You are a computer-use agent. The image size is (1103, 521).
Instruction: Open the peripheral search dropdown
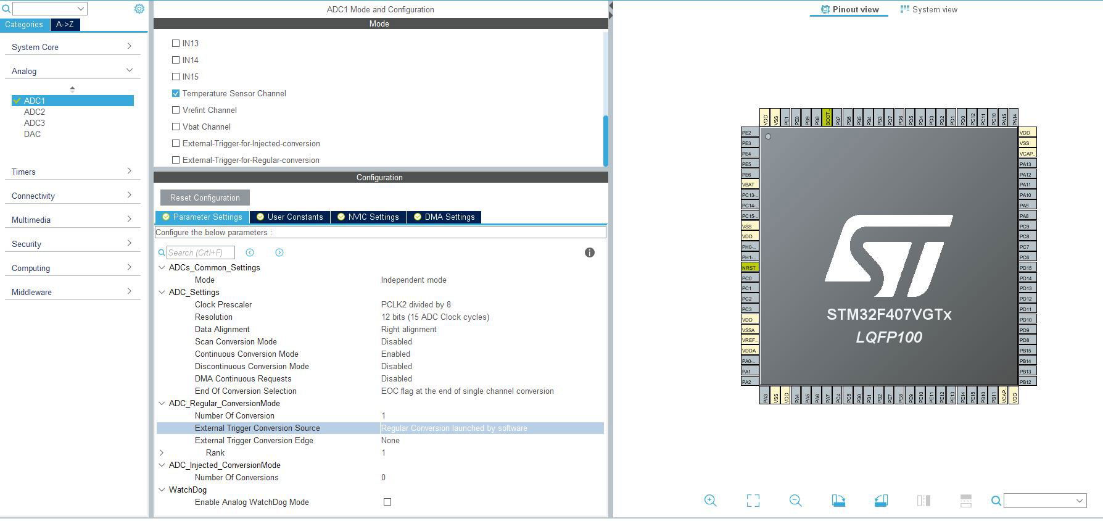tap(81, 9)
